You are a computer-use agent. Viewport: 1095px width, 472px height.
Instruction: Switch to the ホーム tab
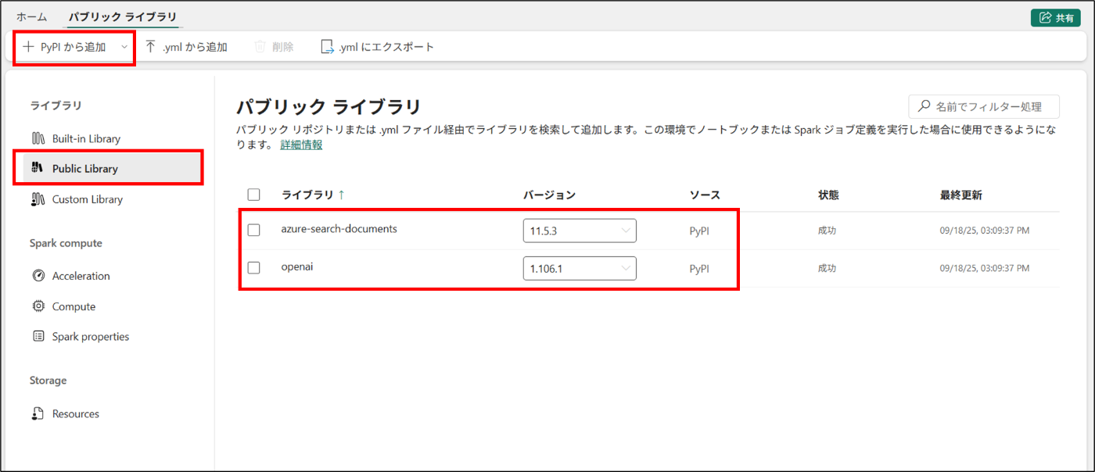coord(32,16)
